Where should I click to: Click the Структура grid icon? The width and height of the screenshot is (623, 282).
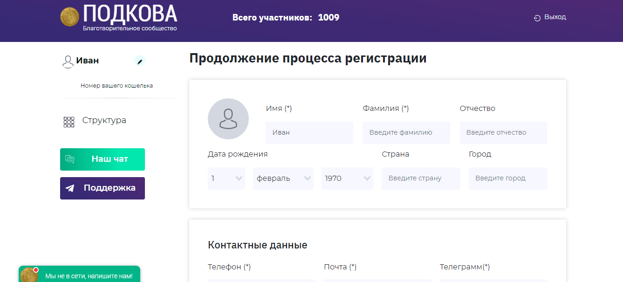pyautogui.click(x=69, y=122)
